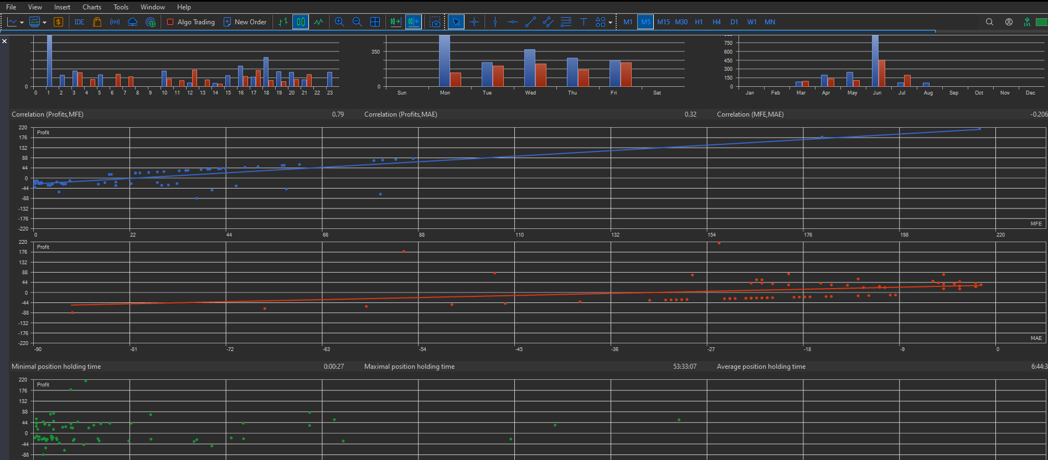The width and height of the screenshot is (1048, 460).
Task: Switch to D1 daily timeframe
Action: click(x=734, y=22)
